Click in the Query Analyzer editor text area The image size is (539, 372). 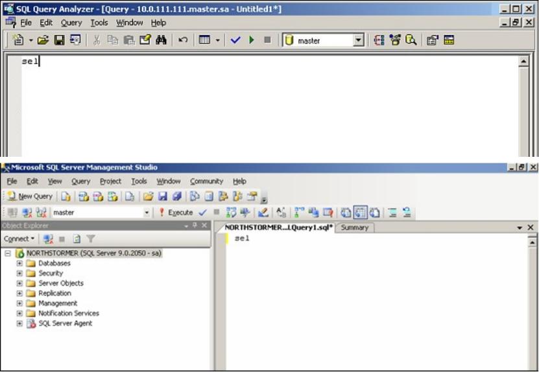coord(270,106)
